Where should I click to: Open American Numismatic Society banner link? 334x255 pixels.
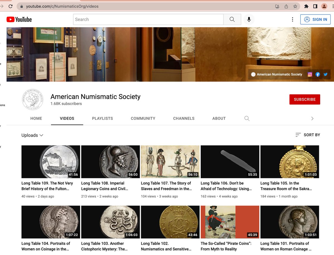[277, 74]
